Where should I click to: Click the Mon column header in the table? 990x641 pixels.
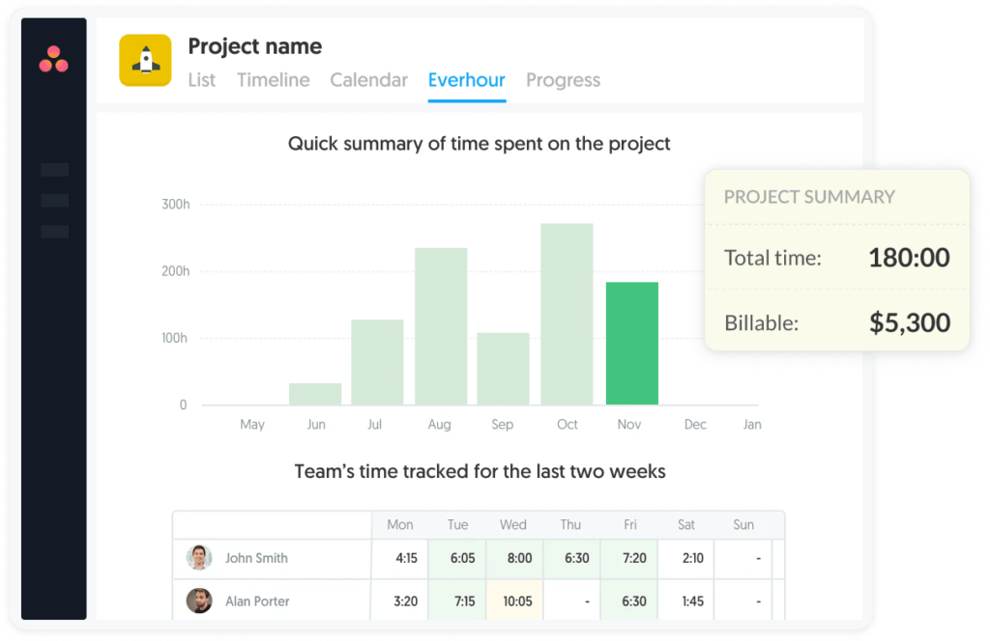tap(399, 525)
